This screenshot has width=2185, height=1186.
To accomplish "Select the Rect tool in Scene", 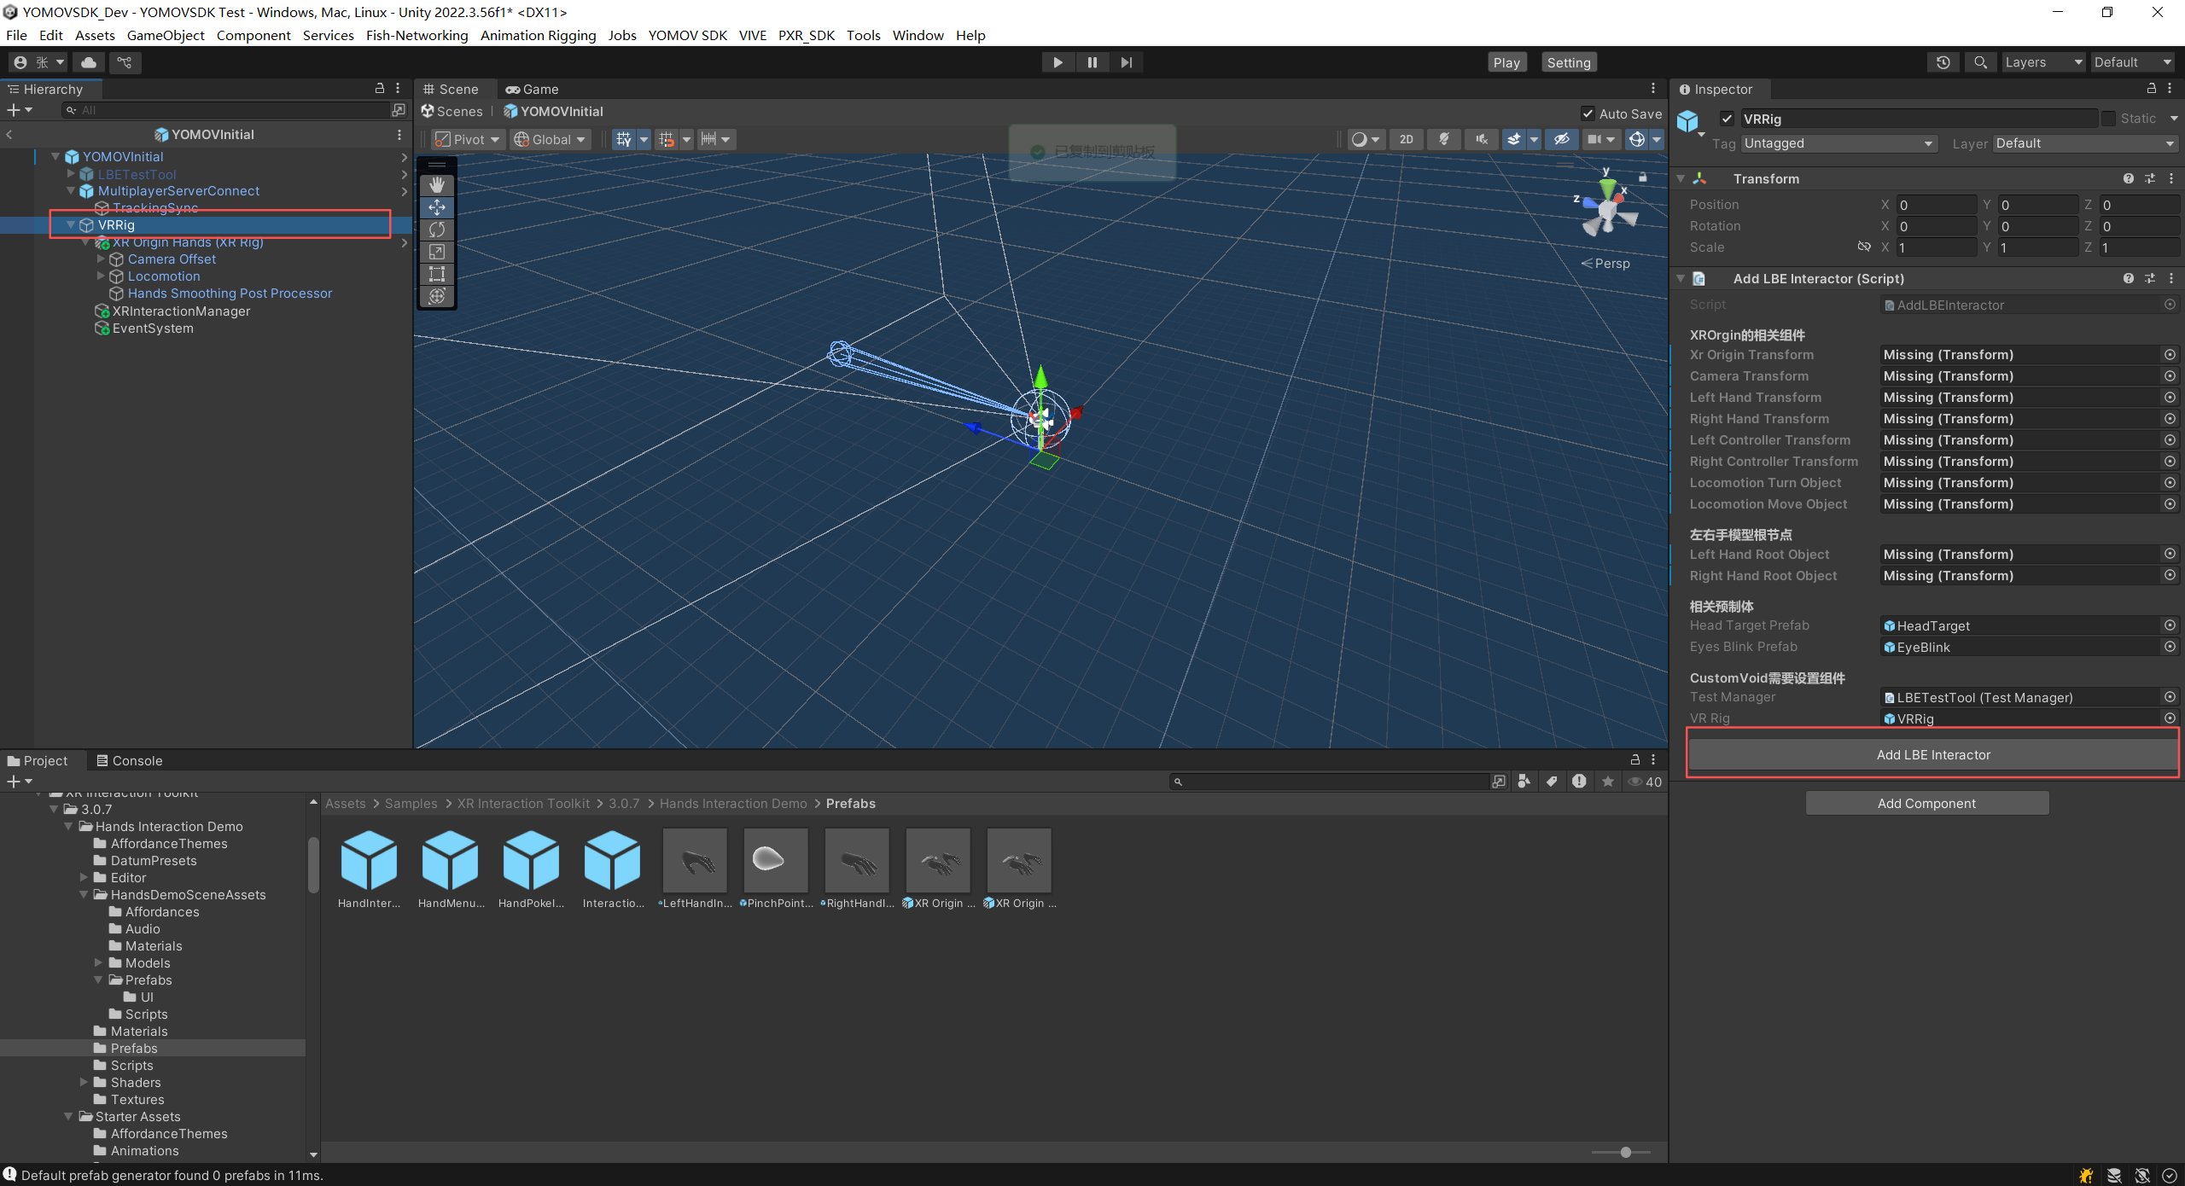I will point(437,274).
